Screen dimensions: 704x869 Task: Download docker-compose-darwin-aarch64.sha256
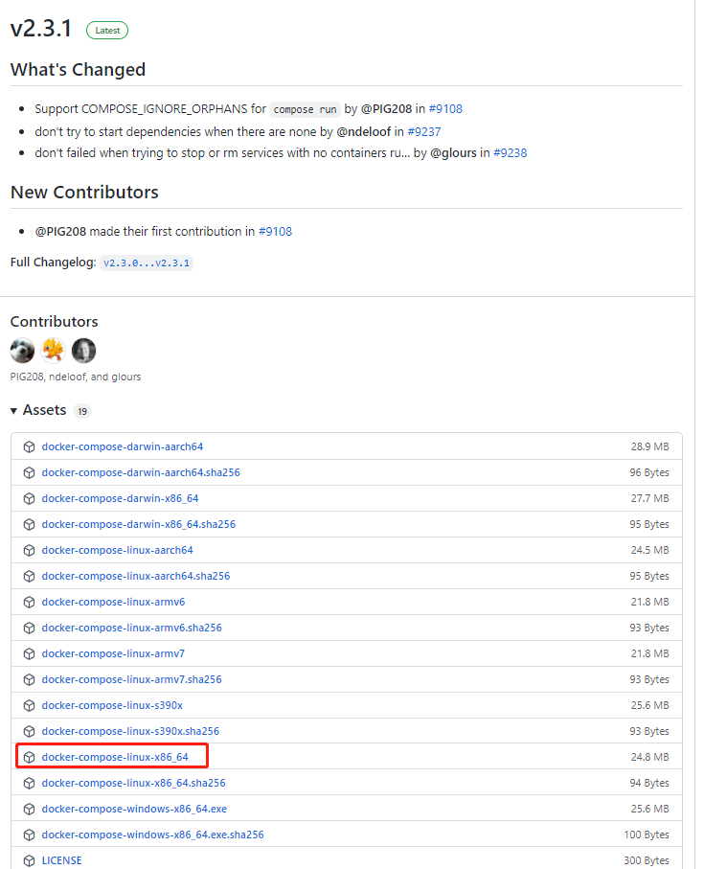tap(141, 472)
